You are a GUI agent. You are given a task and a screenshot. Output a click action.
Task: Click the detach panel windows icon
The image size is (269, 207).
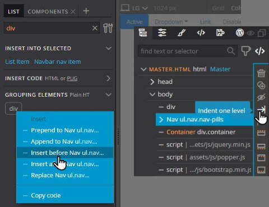tap(262, 33)
